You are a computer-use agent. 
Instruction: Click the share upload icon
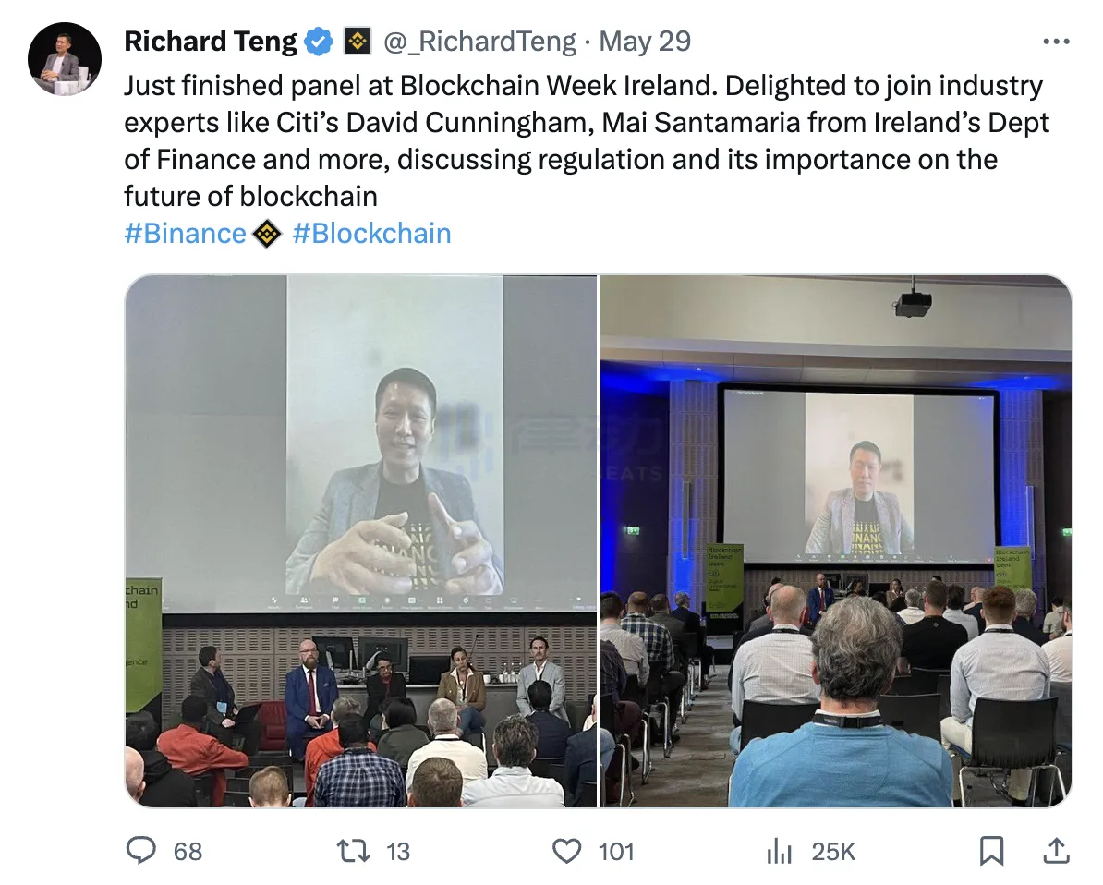point(1056,851)
